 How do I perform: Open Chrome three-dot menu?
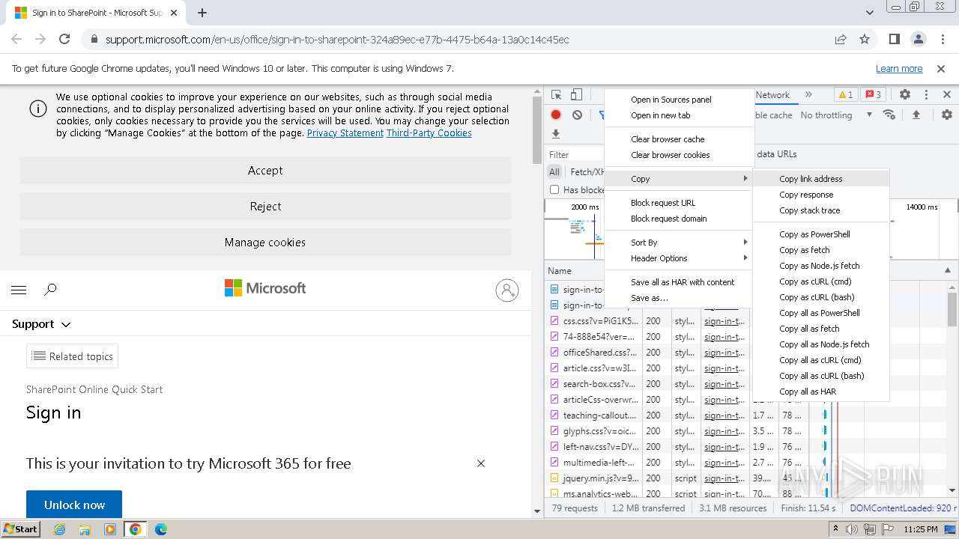click(x=942, y=39)
